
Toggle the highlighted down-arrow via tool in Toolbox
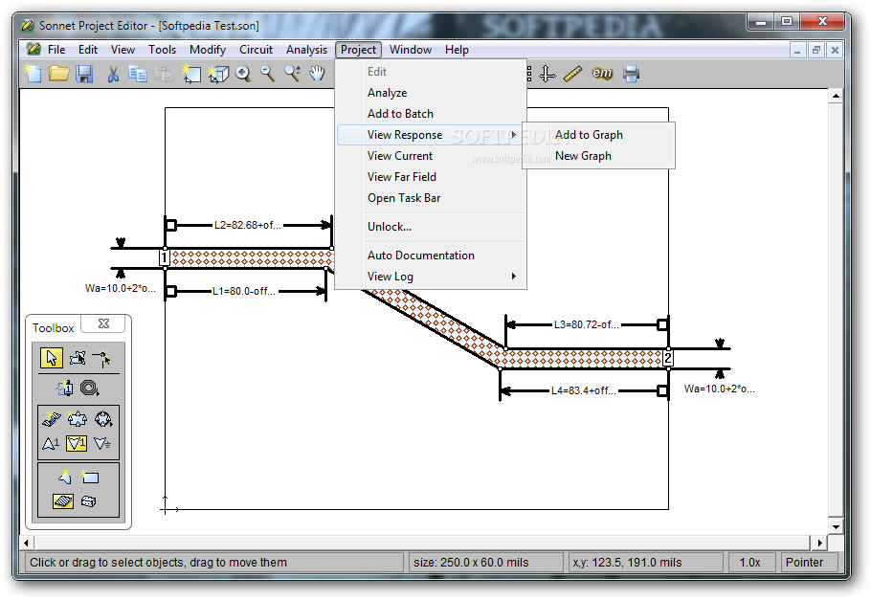coord(77,443)
